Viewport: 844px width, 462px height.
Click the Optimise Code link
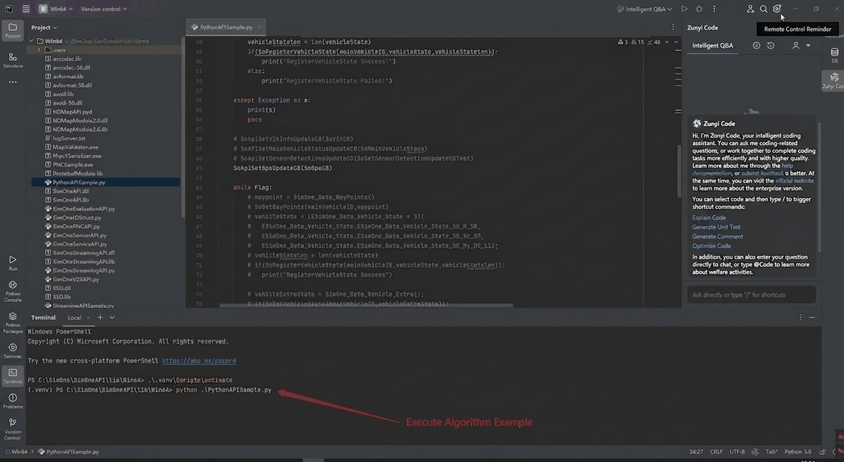711,246
